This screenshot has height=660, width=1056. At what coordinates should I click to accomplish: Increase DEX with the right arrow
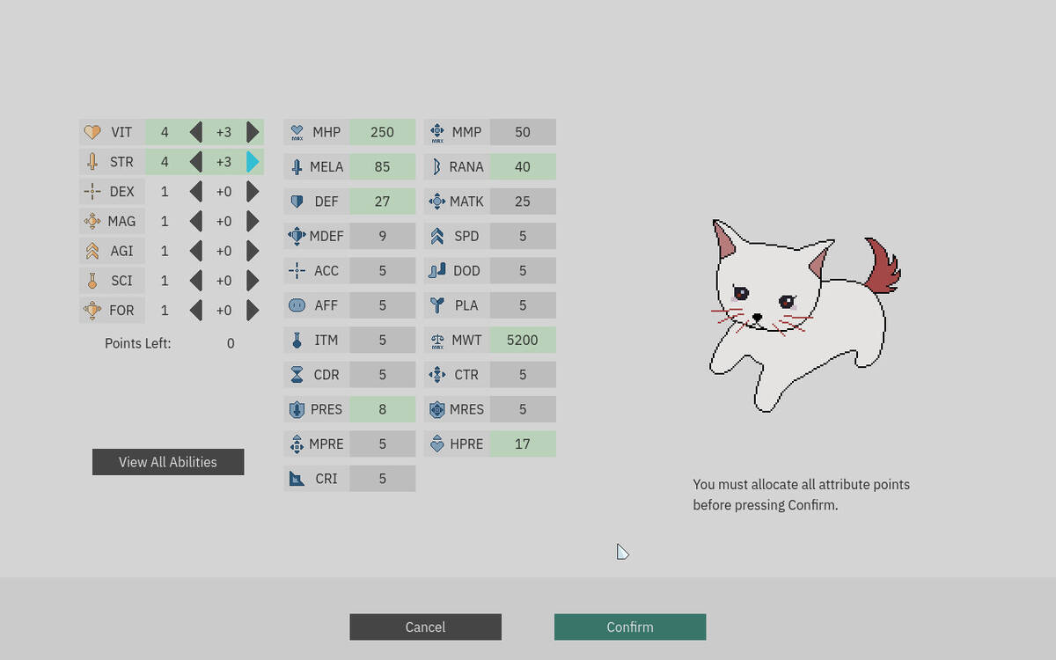[x=253, y=192]
